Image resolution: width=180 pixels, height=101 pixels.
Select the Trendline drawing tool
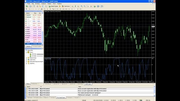39,9
